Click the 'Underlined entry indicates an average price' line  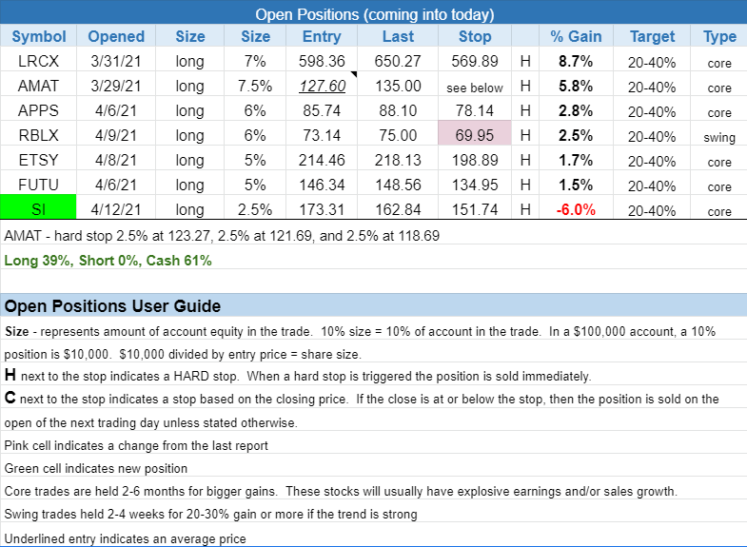126,538
